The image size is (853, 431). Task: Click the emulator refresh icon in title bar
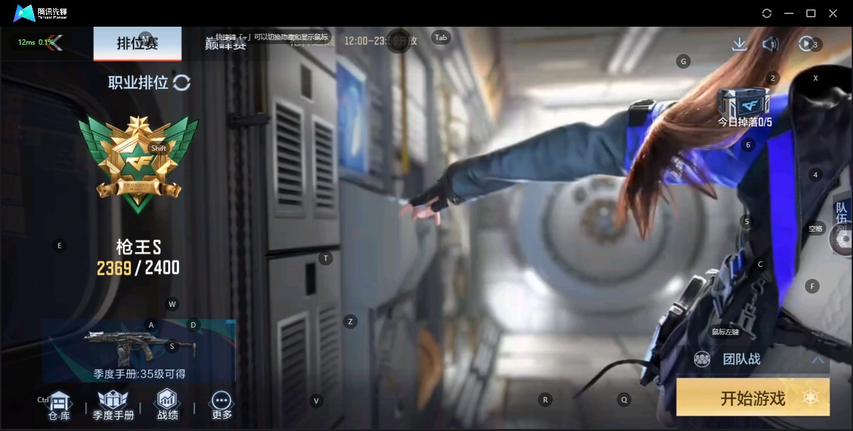(767, 13)
